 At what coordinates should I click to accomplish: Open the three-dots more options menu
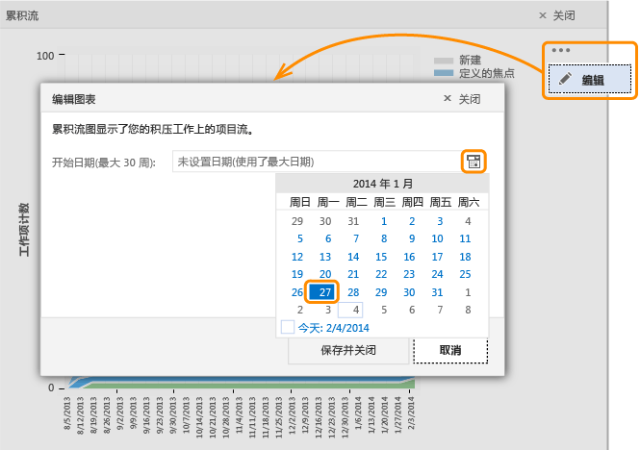pos(561,50)
